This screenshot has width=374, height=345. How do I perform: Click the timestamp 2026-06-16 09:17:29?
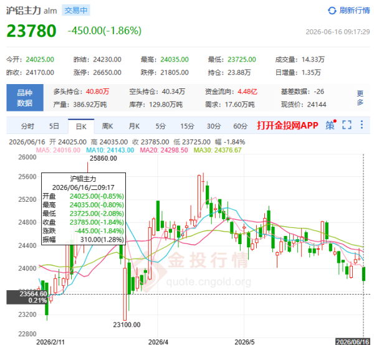(338, 32)
